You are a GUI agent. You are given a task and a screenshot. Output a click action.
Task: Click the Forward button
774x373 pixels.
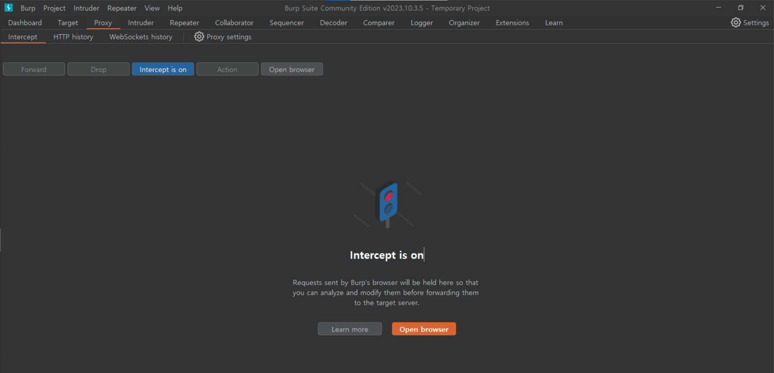pyautogui.click(x=34, y=69)
